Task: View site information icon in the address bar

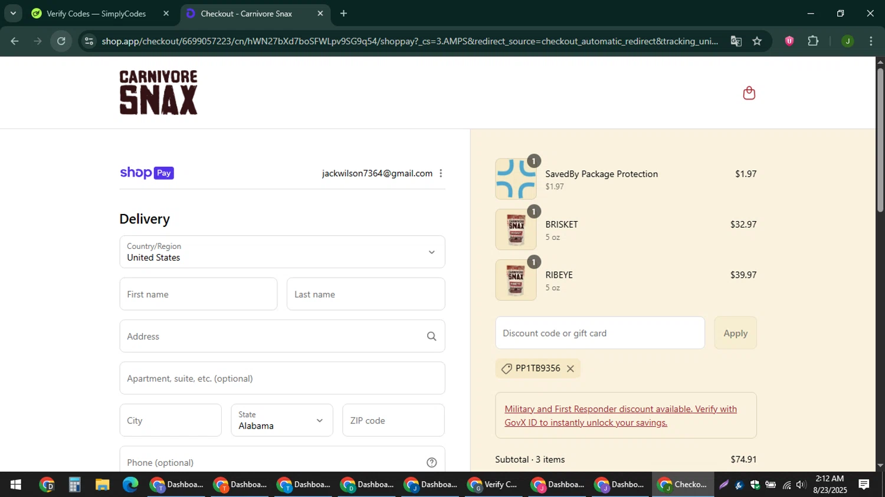Action: pos(88,41)
